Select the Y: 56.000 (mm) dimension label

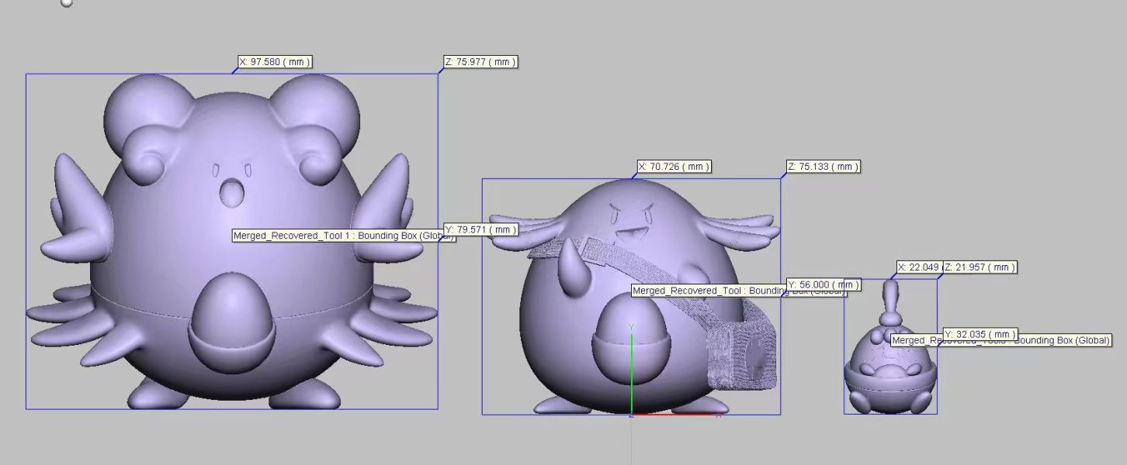click(x=824, y=284)
